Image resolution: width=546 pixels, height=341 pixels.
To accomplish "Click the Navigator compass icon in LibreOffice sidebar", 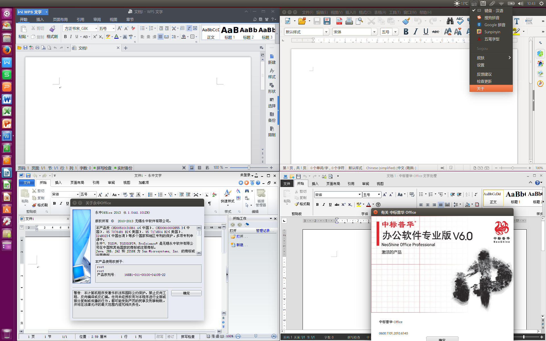I will [x=540, y=84].
